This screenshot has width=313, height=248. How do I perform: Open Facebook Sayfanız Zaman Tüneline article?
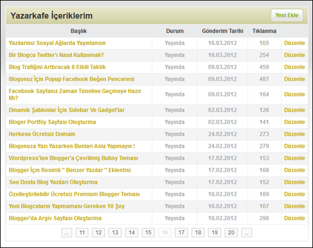click(75, 94)
